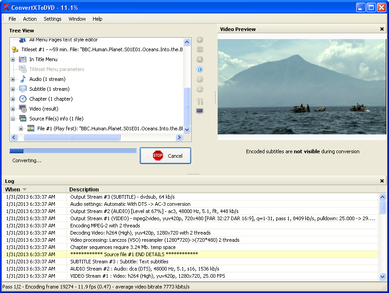Select log row "Audio settings: Automatic With DTS -> AC-3 conversion"
The image size is (389, 293).
190,204
